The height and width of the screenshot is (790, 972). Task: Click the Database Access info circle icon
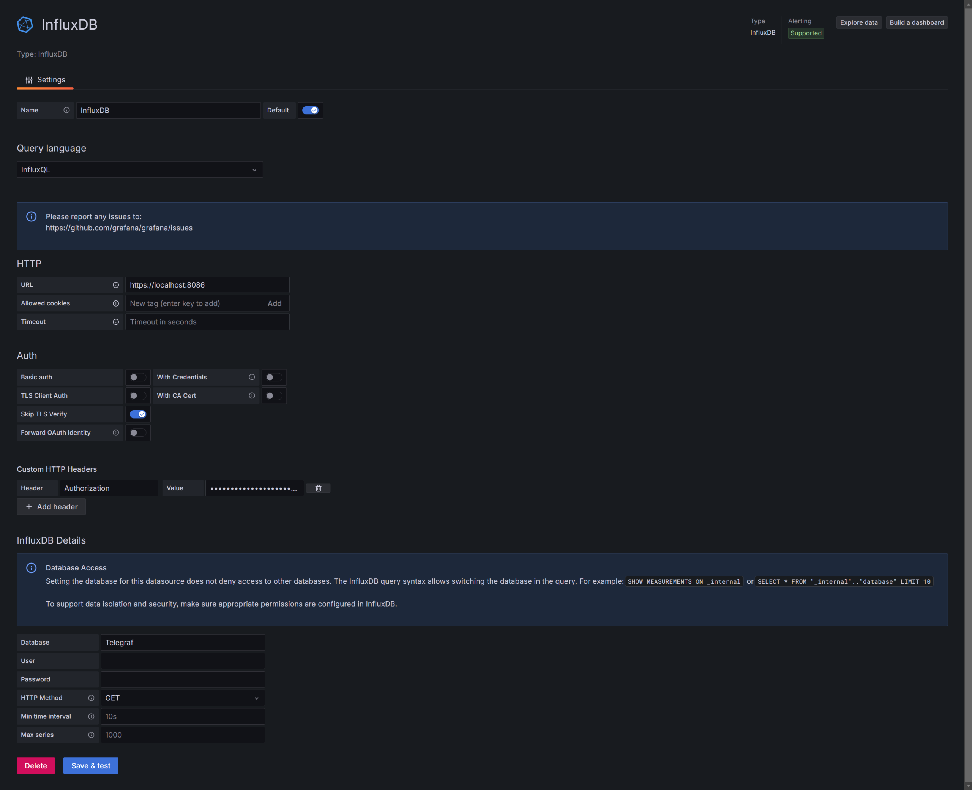click(32, 568)
